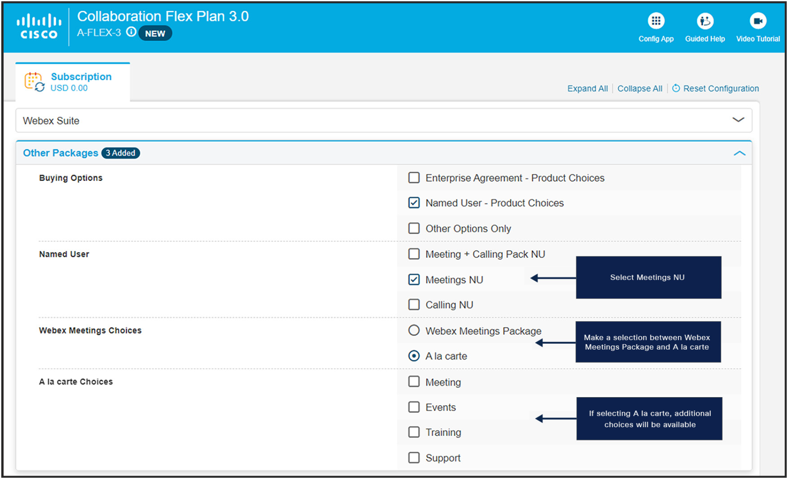Click the NEW badge next to A-FLEX-3
The image size is (788, 479).
(155, 33)
